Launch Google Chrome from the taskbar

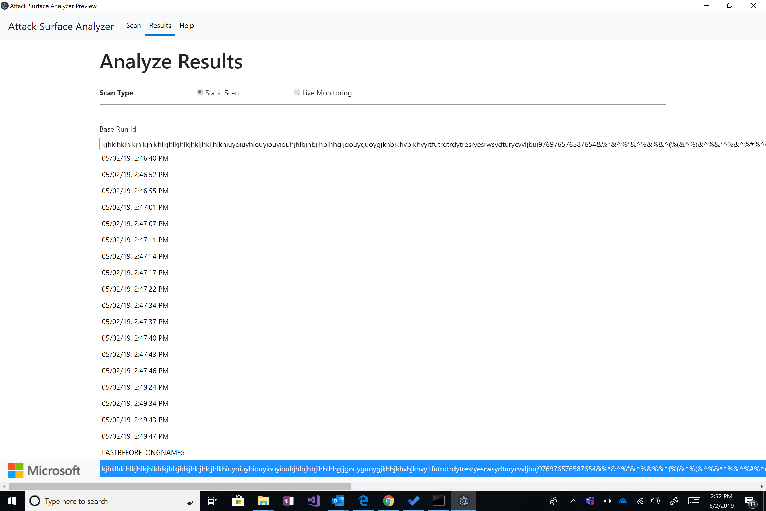pyautogui.click(x=389, y=501)
